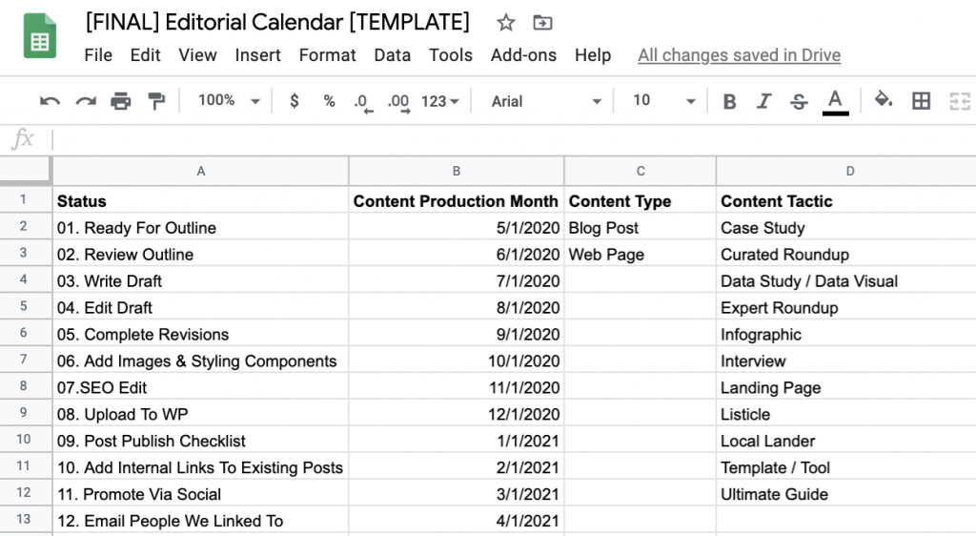Image resolution: width=976 pixels, height=536 pixels.
Task: Activate the paint format tool
Action: (156, 101)
